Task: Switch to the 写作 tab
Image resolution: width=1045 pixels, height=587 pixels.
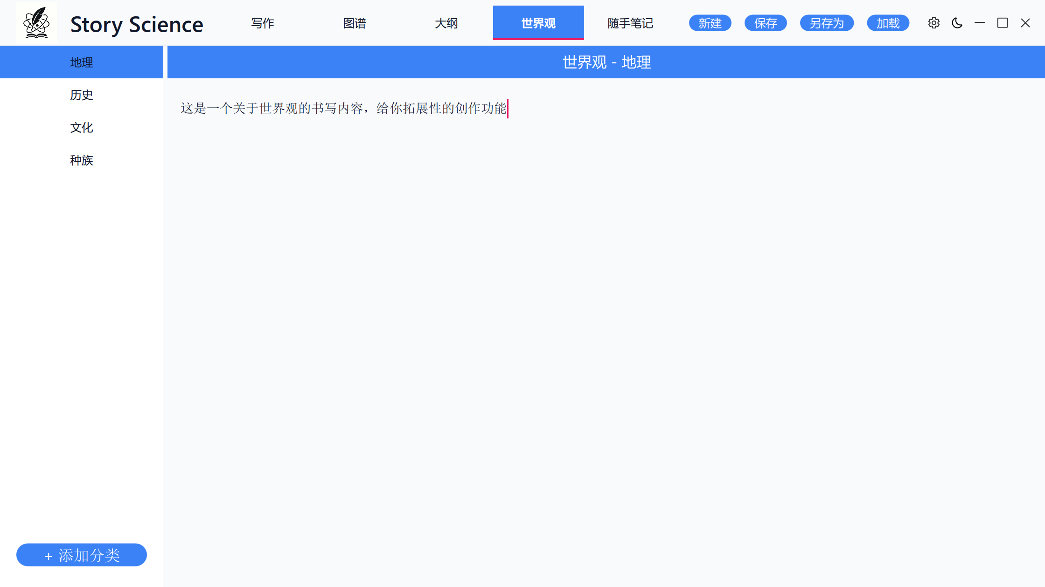Action: (x=263, y=23)
